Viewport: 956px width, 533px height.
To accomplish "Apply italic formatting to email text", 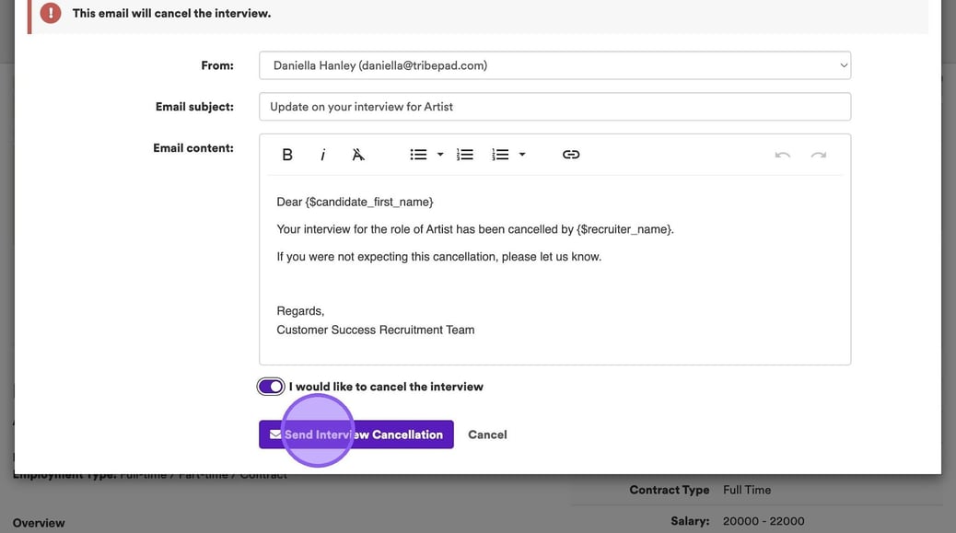I will 322,155.
